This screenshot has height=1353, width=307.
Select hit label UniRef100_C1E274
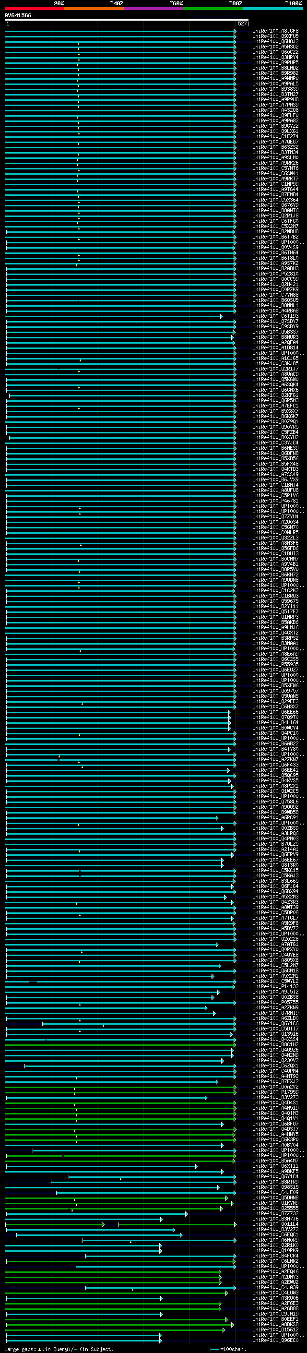click(275, 137)
